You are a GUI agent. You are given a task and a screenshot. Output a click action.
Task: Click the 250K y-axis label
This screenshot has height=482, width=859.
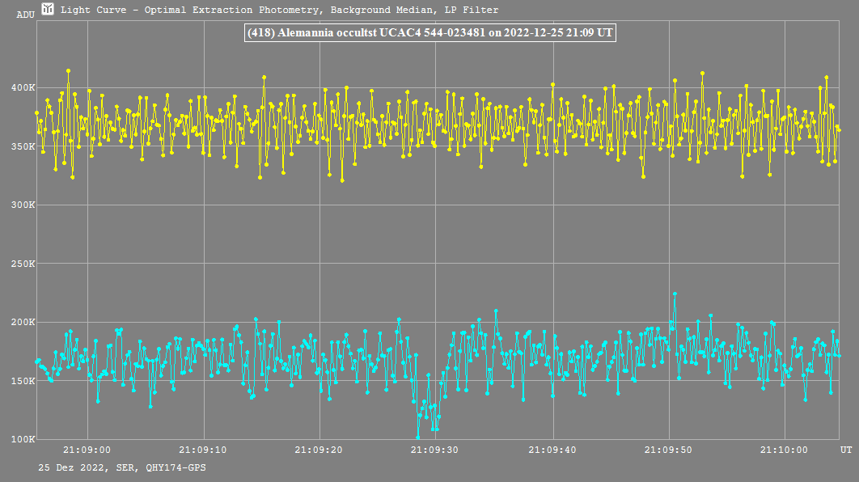click(x=22, y=264)
